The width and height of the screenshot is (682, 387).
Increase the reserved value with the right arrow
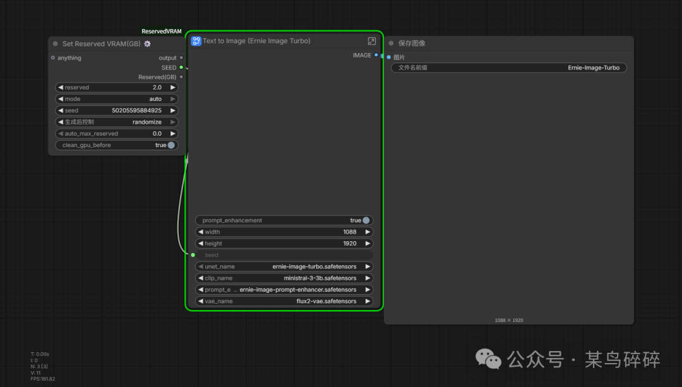point(172,88)
